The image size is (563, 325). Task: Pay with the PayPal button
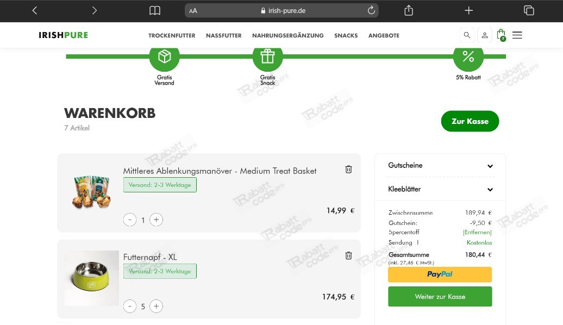440,274
